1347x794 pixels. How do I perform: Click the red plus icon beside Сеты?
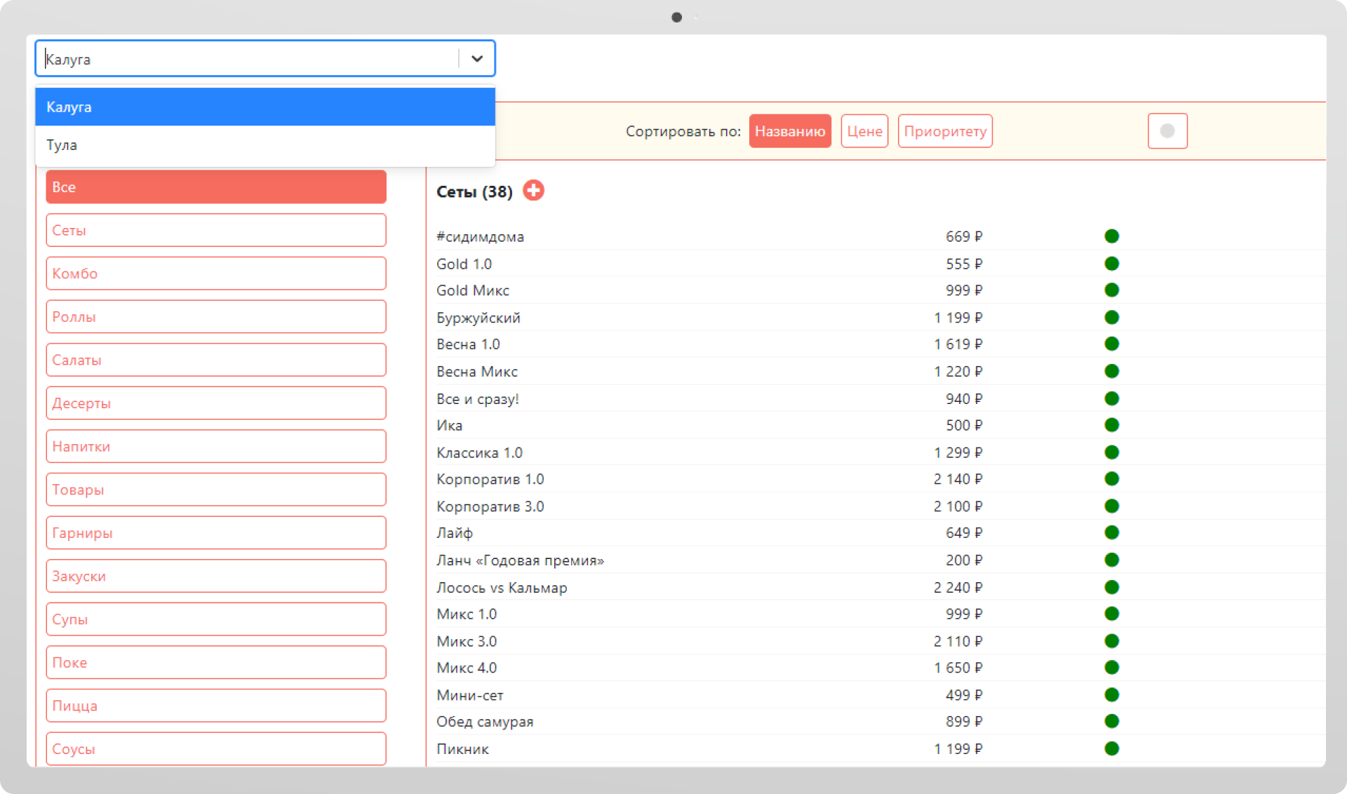click(533, 191)
